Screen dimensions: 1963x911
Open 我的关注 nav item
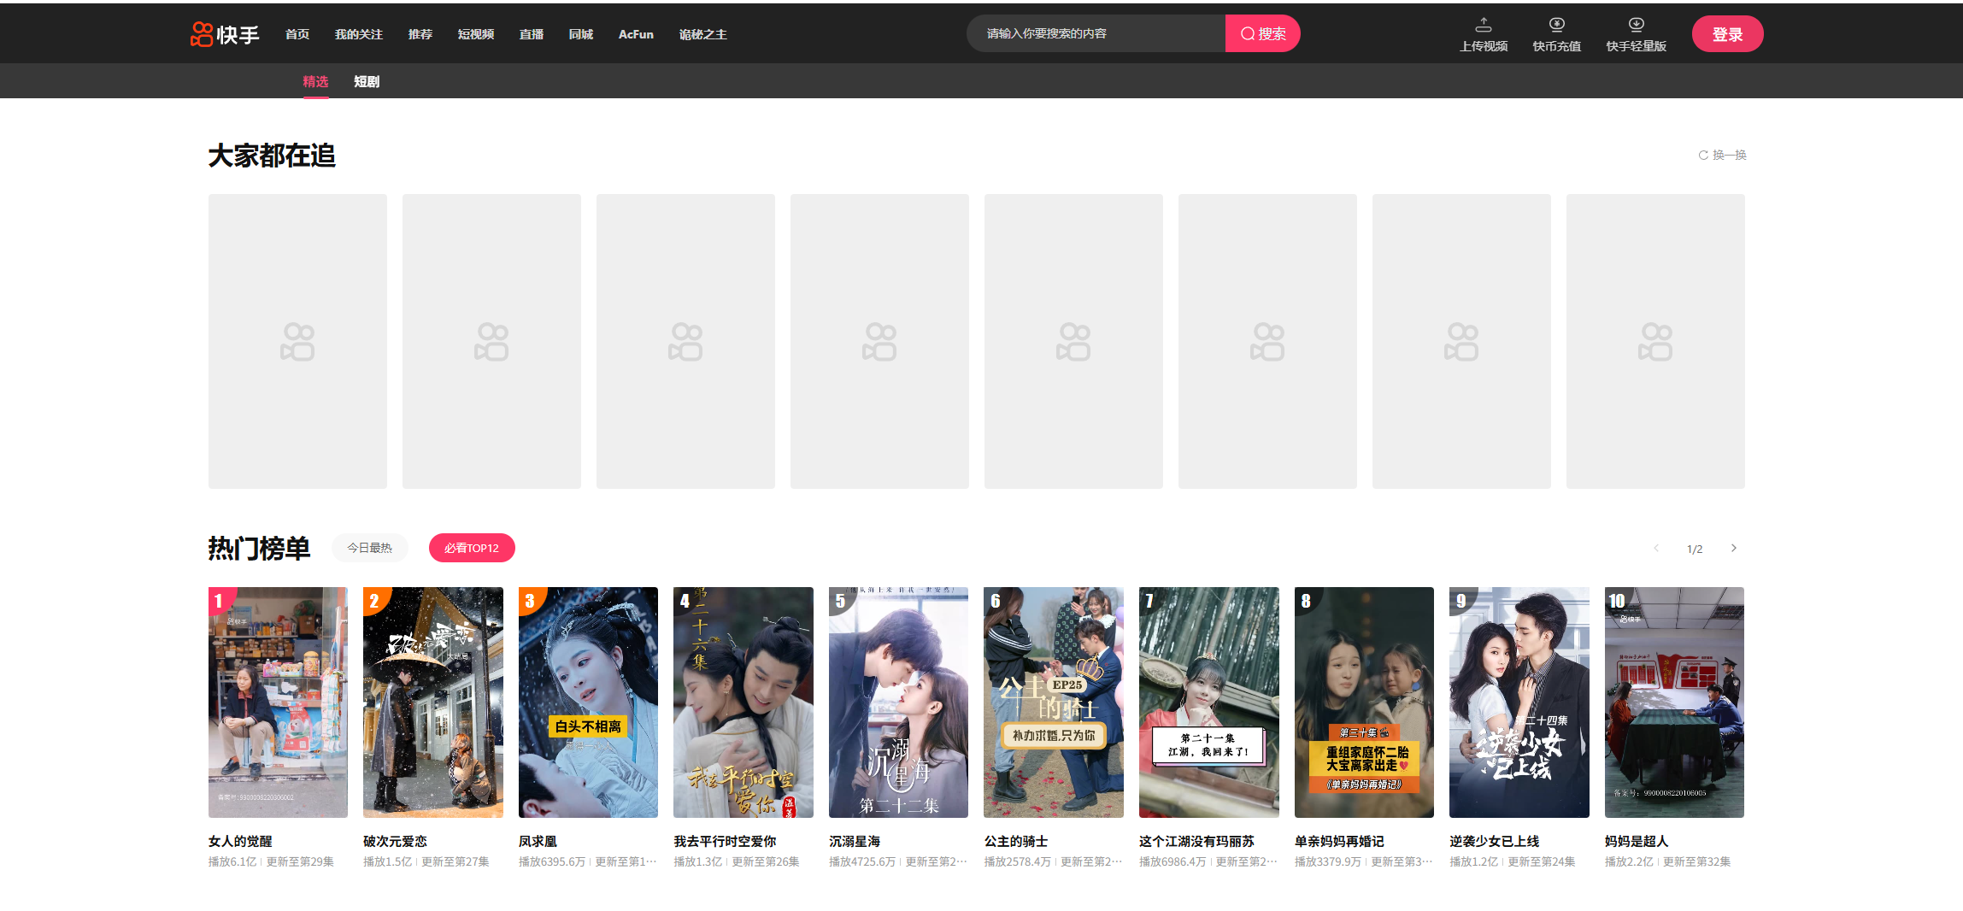[359, 34]
